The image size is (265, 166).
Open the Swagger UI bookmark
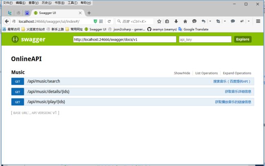[95, 29]
